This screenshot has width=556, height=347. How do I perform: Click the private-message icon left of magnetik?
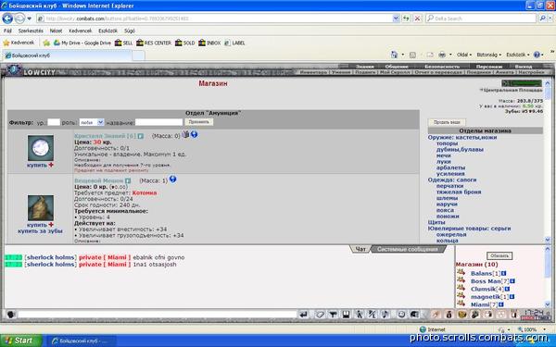click(461, 296)
